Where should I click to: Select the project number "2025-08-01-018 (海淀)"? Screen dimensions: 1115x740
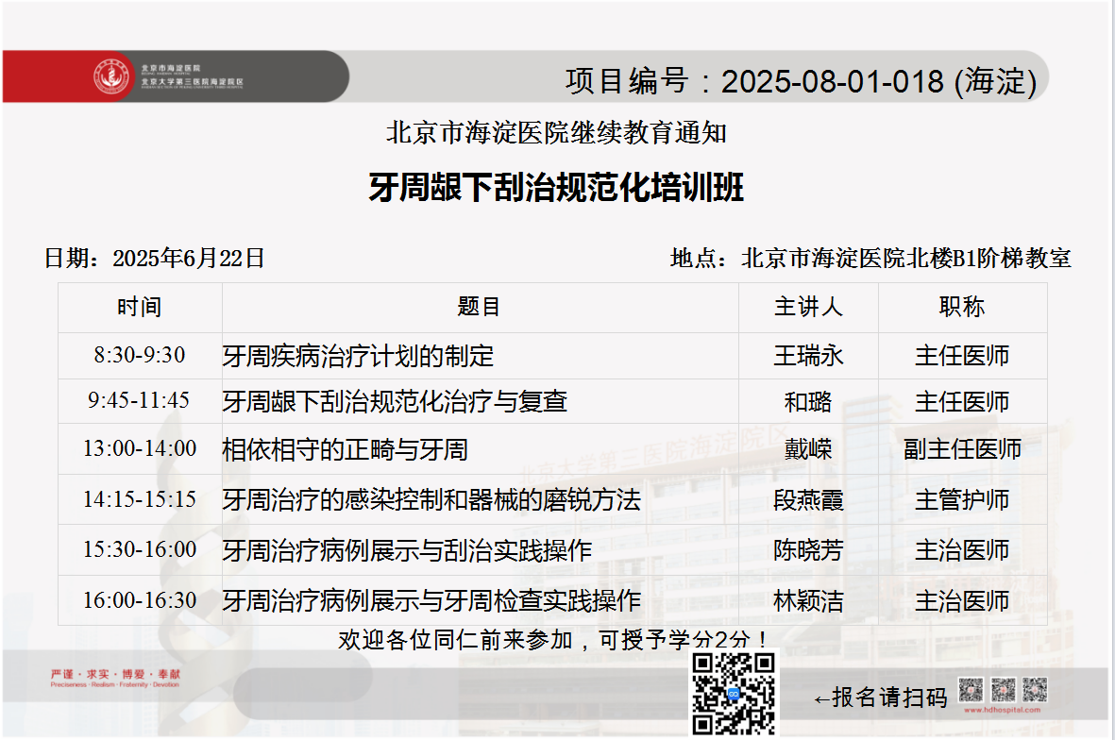coord(879,81)
